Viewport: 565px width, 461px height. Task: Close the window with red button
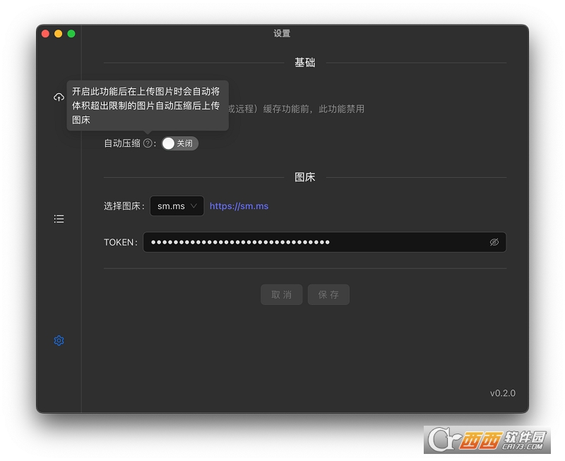45,33
